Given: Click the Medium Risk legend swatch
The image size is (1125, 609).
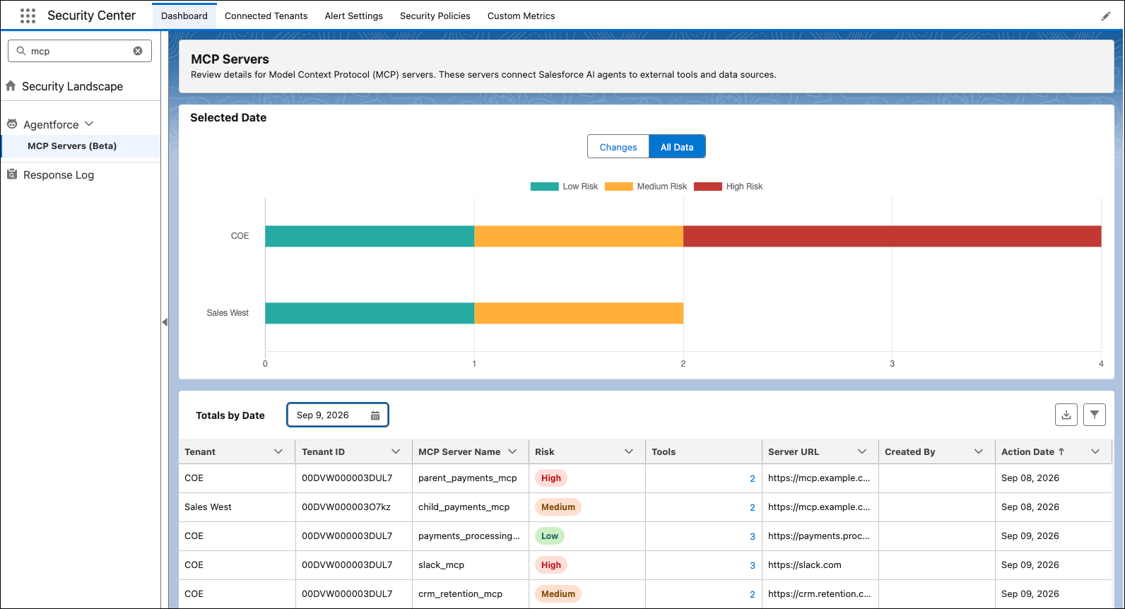Looking at the screenshot, I should point(619,187).
